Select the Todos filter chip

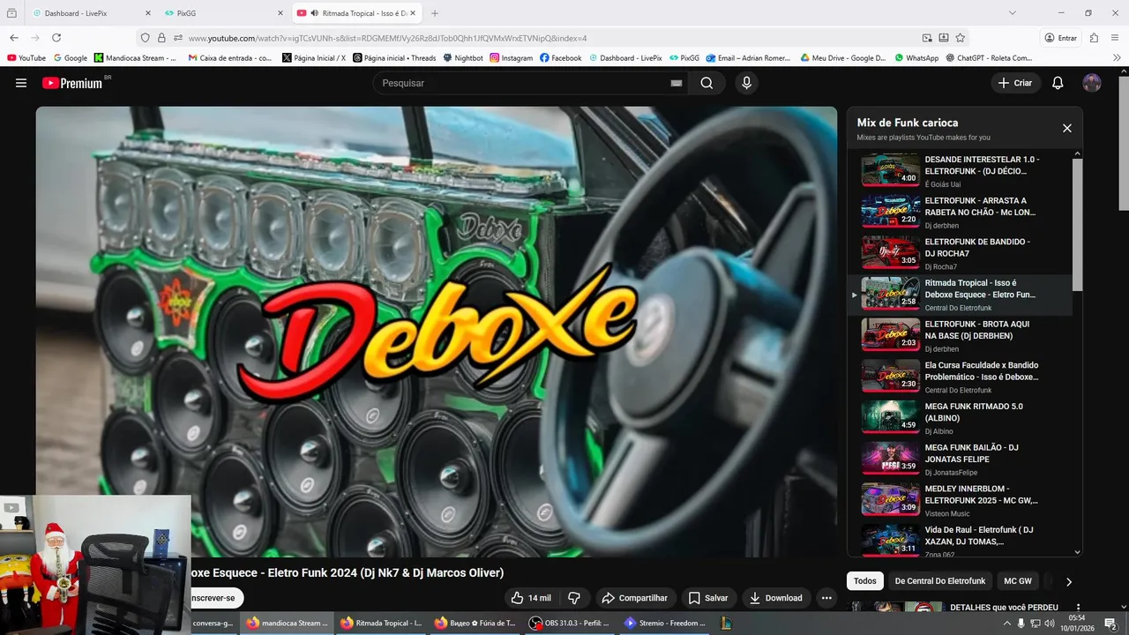click(865, 581)
